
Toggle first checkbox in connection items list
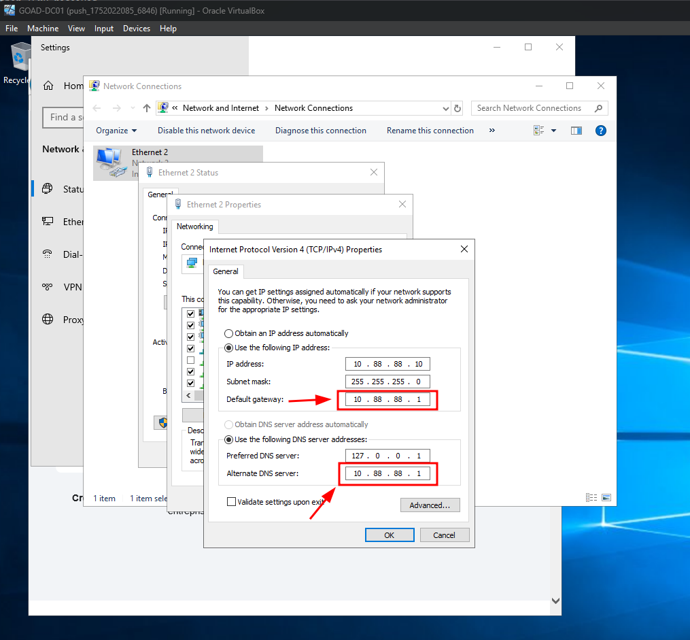click(190, 314)
